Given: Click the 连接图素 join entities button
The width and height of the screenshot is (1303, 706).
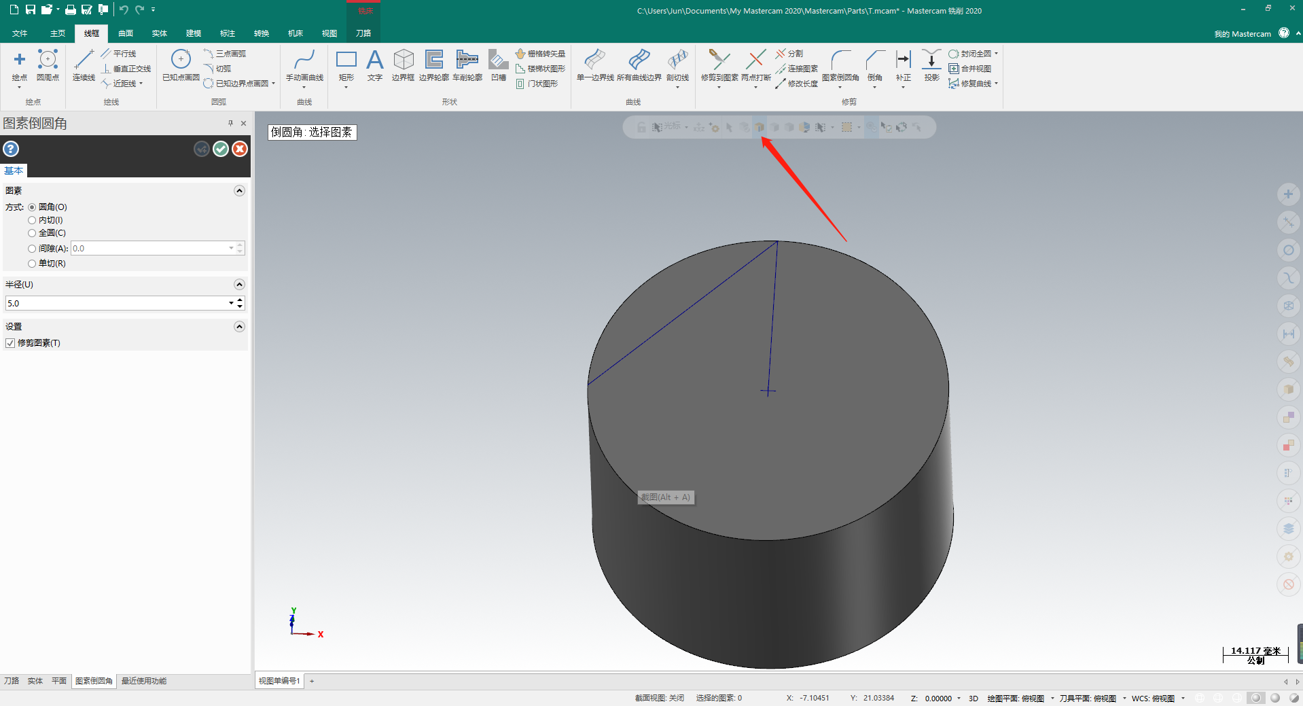Looking at the screenshot, I should tap(797, 69).
